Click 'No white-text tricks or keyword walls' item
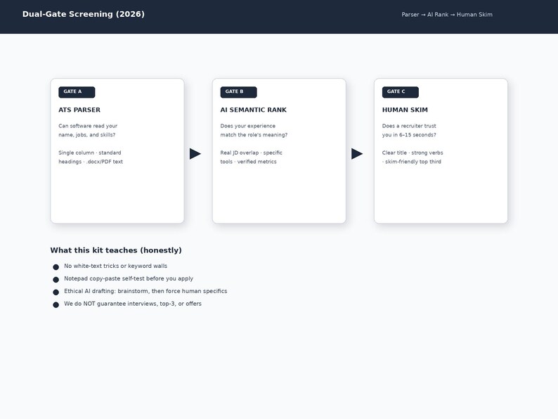558x419 pixels. (x=116, y=266)
